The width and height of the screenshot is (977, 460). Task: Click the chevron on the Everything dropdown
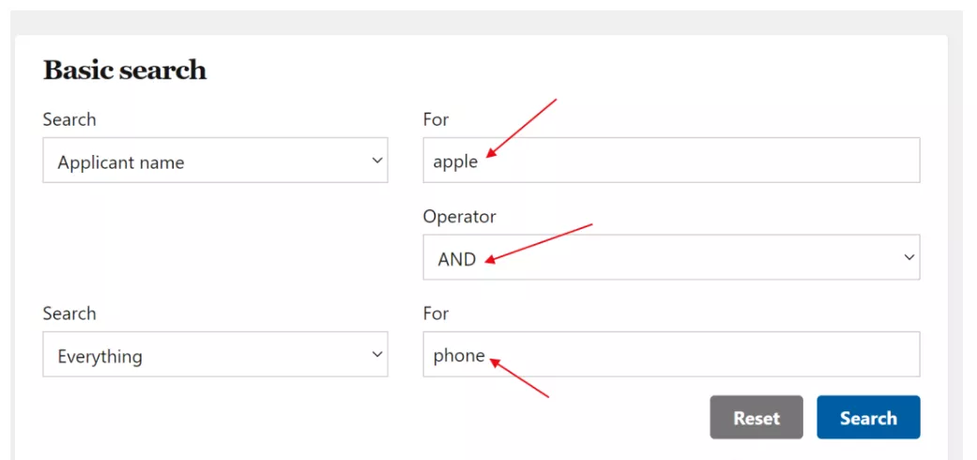click(377, 354)
